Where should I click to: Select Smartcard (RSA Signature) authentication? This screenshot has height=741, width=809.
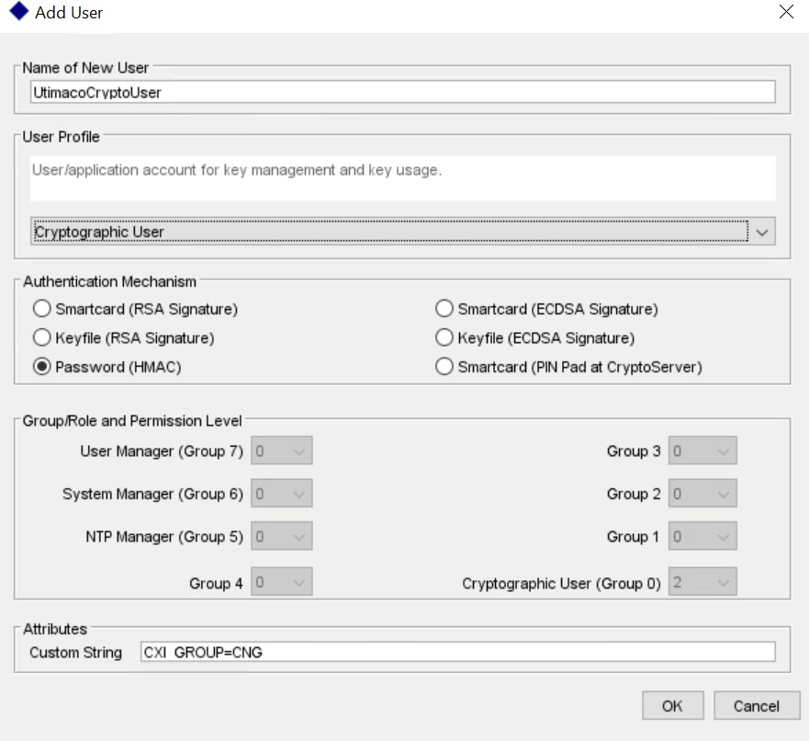click(x=135, y=309)
